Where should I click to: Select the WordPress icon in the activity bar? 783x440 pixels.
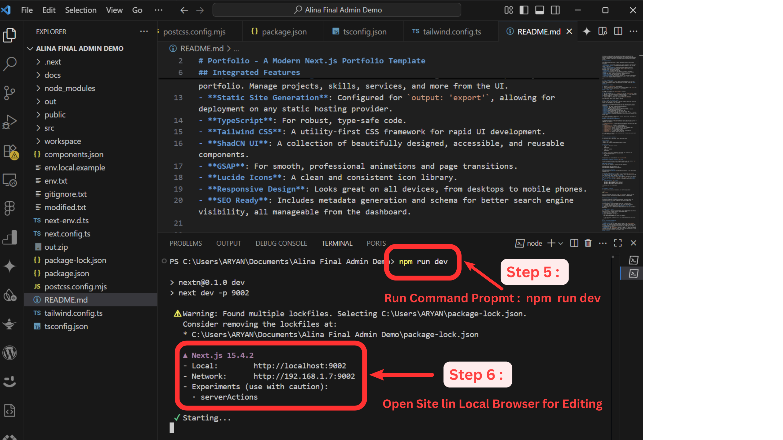click(x=10, y=352)
